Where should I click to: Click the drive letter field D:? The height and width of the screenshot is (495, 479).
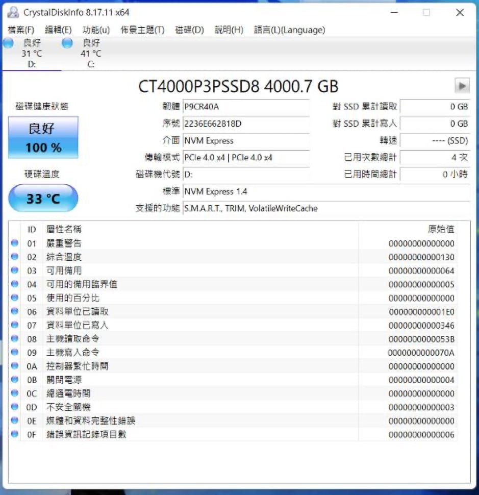pos(246,174)
